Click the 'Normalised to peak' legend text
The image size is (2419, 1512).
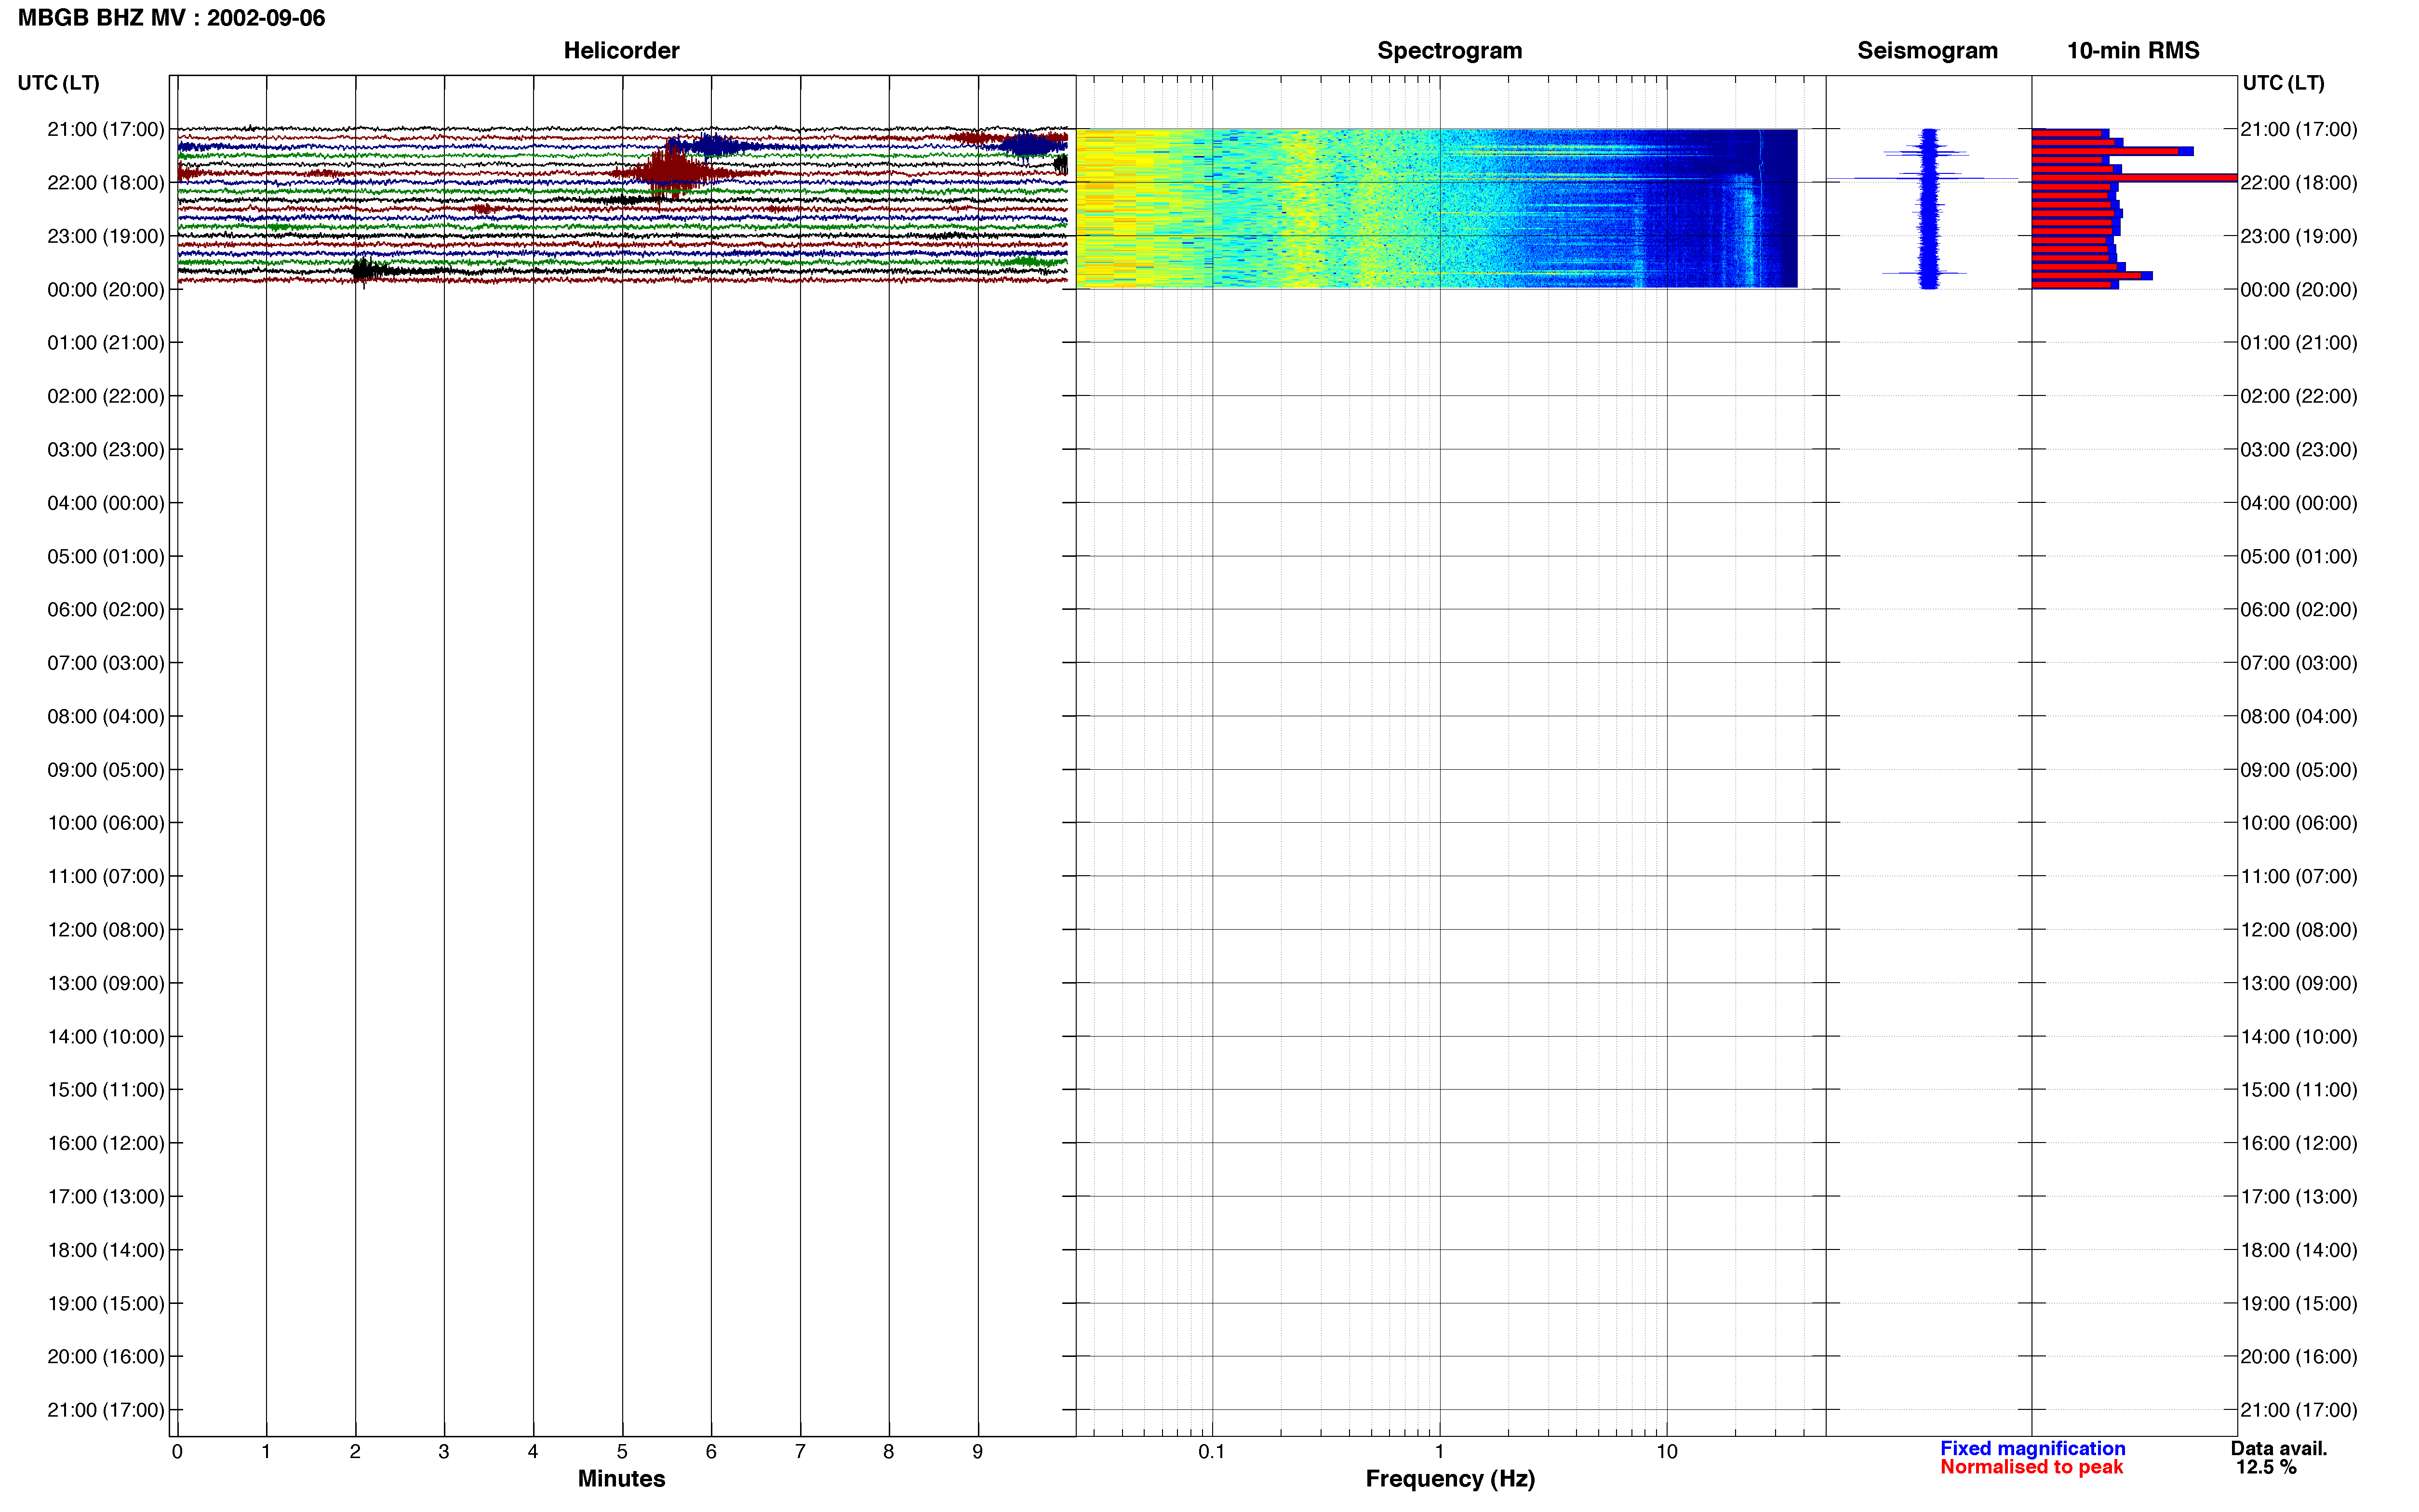tap(2031, 1467)
